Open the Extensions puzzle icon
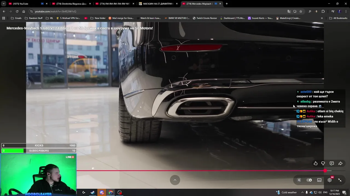Viewport: 350px width, 196px height. click(x=323, y=11)
